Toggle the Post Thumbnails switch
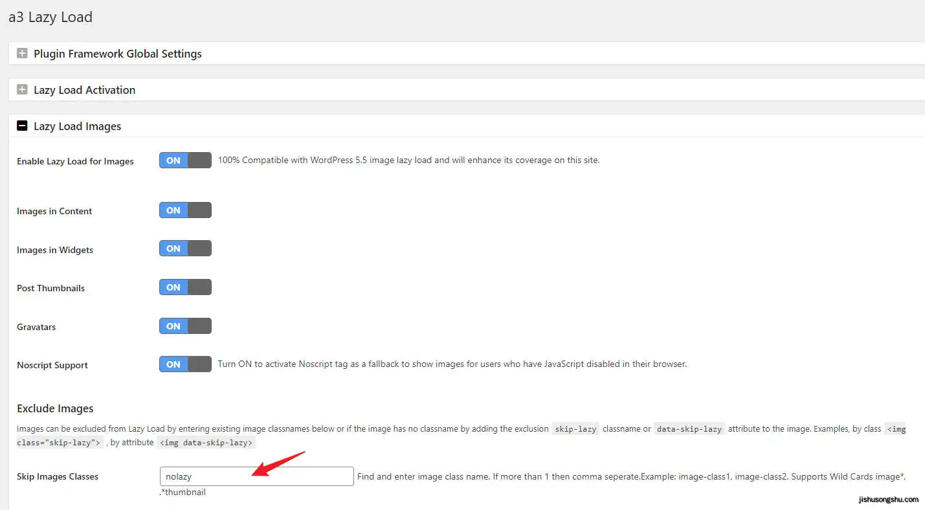This screenshot has height=510, width=925. 185,287
